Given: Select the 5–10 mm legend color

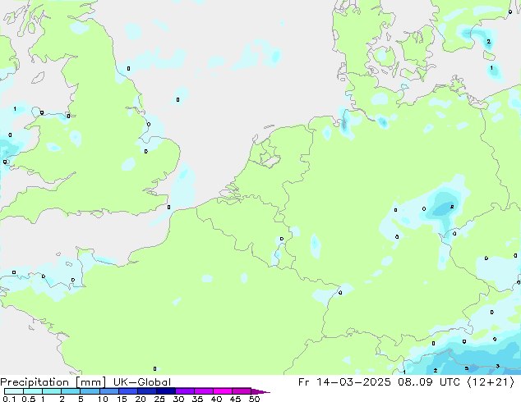Looking at the screenshot, I should coord(90,391).
